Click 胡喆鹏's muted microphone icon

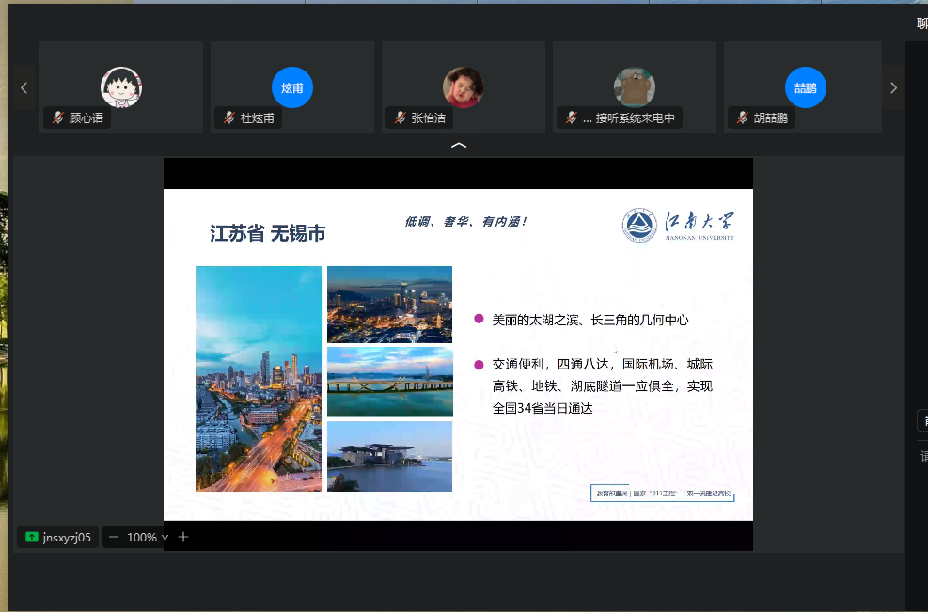pyautogui.click(x=743, y=118)
